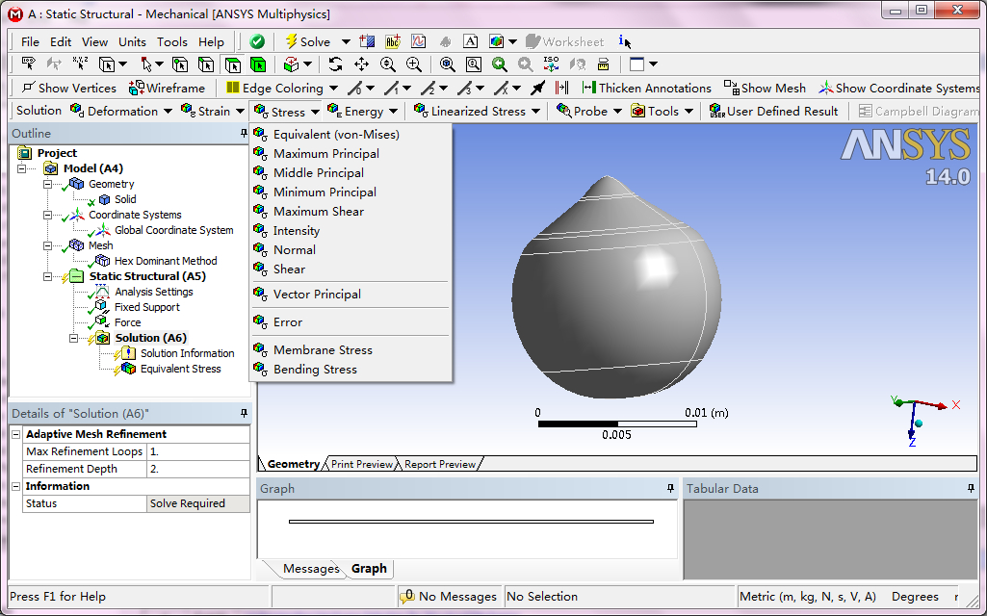Select the Box Zoom tool
This screenshot has height=616, width=987.
[413, 64]
